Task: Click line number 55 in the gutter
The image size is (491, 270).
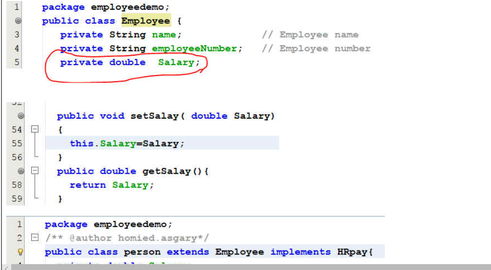Action: [17, 143]
